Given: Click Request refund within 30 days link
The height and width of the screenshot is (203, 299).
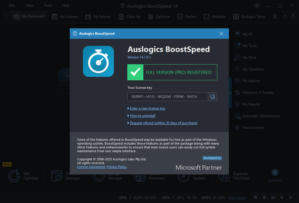Looking at the screenshot, I should 164,123.
